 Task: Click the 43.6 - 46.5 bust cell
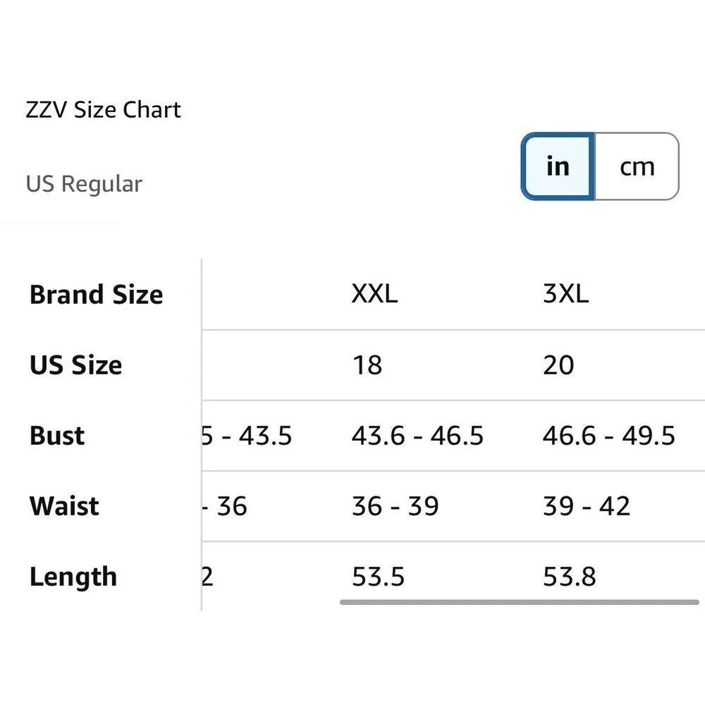tap(417, 436)
